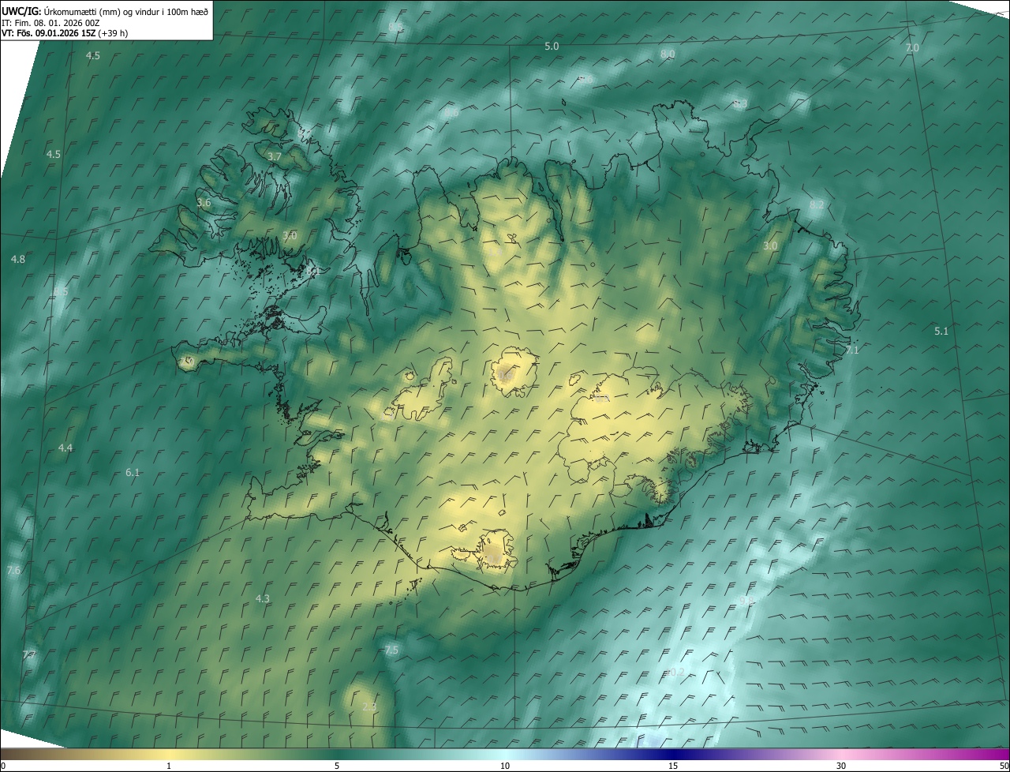
Task: Click the 7.0 value label on the map
Action: (x=911, y=48)
